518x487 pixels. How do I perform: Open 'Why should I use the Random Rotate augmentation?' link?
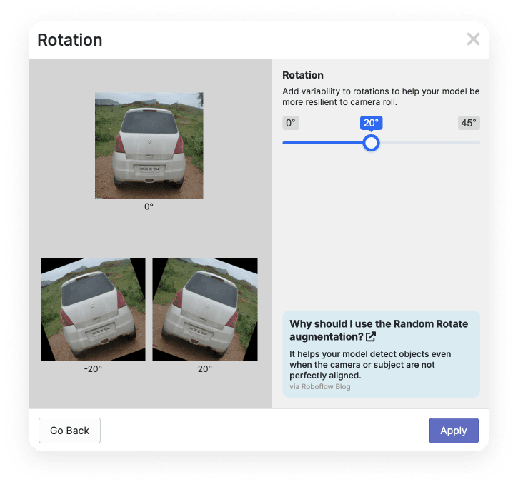379,330
